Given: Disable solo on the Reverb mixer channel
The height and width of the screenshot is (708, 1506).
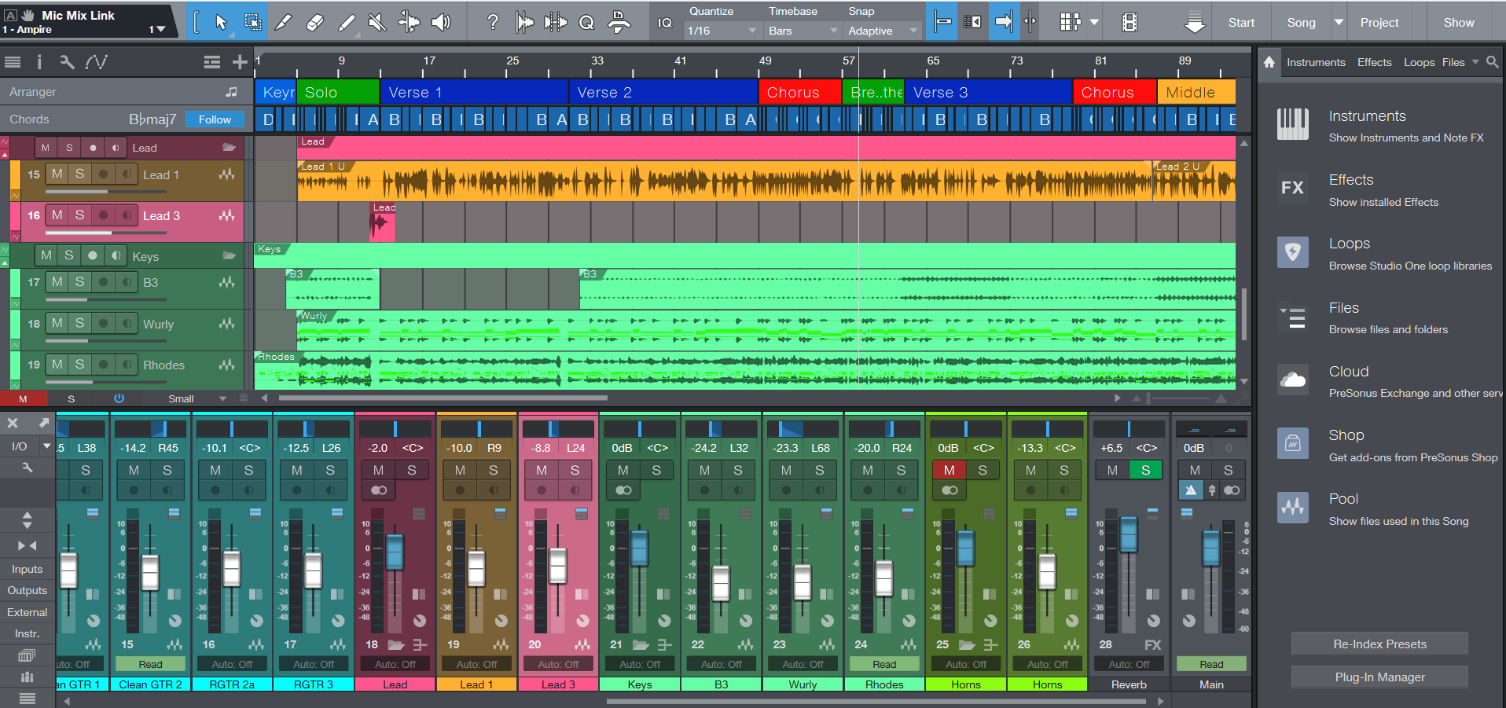Looking at the screenshot, I should point(1145,470).
